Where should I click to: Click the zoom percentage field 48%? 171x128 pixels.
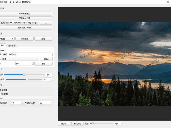117,124
